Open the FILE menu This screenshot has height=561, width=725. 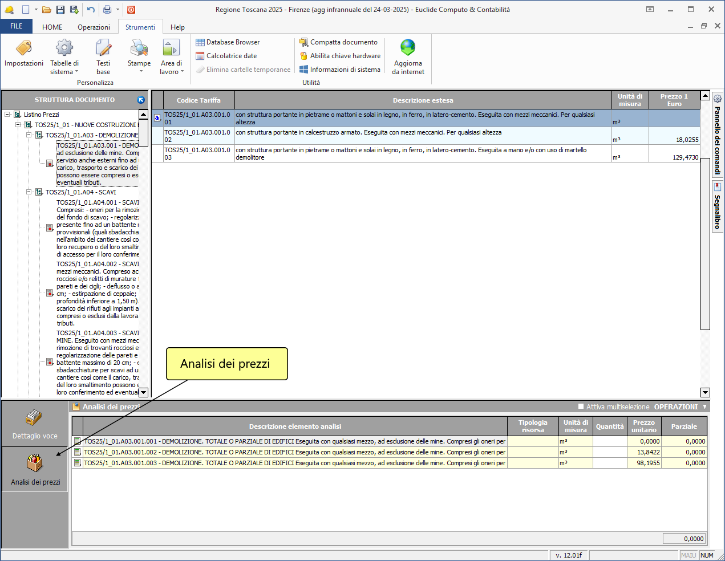(17, 26)
